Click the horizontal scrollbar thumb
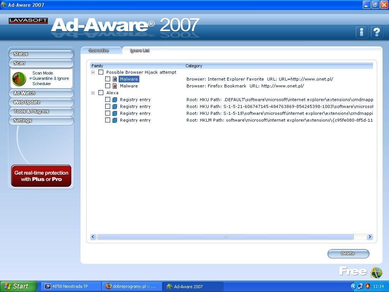Image resolution: width=389 pixels, height=292 pixels. 225,237
